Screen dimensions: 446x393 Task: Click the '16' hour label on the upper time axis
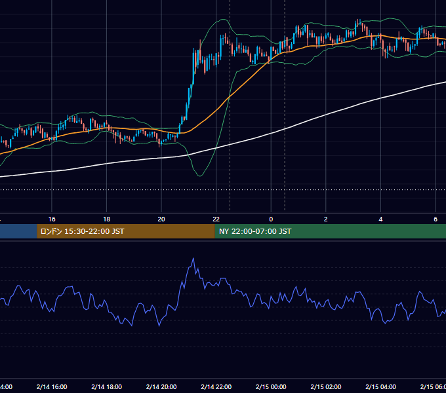[52, 219]
